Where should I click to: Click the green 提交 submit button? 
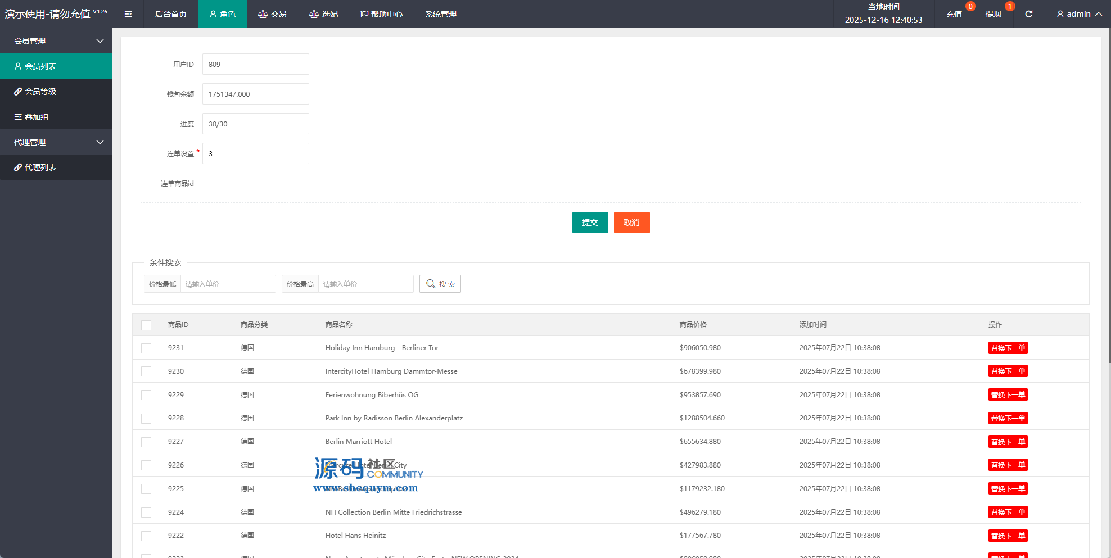(590, 223)
